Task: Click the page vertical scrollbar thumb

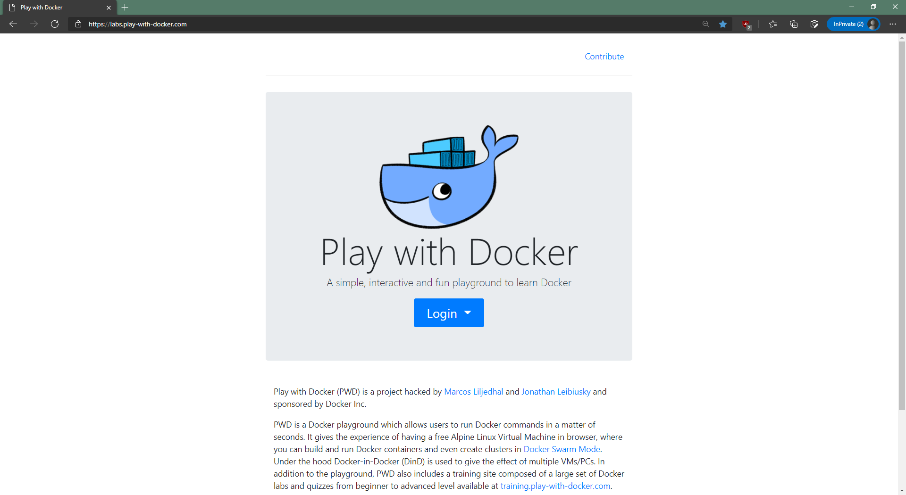Action: point(902,225)
